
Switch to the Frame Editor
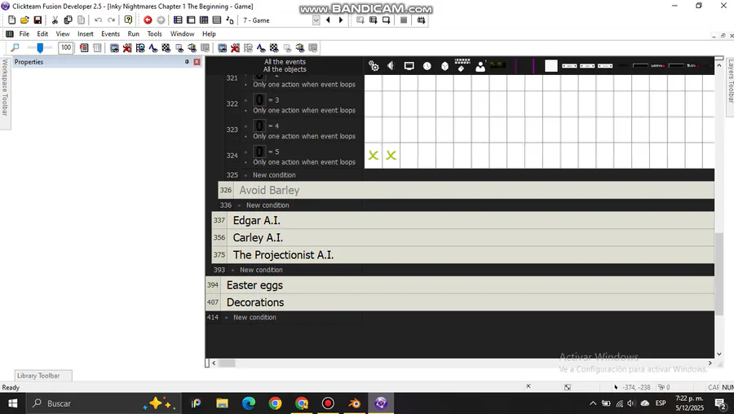(x=191, y=20)
